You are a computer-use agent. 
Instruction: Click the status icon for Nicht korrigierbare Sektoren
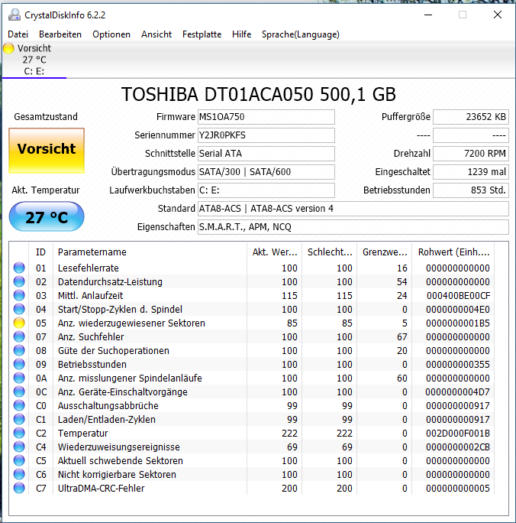click(x=19, y=474)
